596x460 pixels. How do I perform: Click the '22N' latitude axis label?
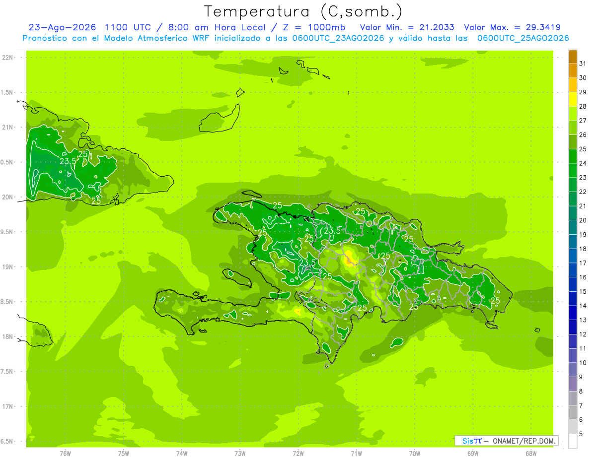8,58
